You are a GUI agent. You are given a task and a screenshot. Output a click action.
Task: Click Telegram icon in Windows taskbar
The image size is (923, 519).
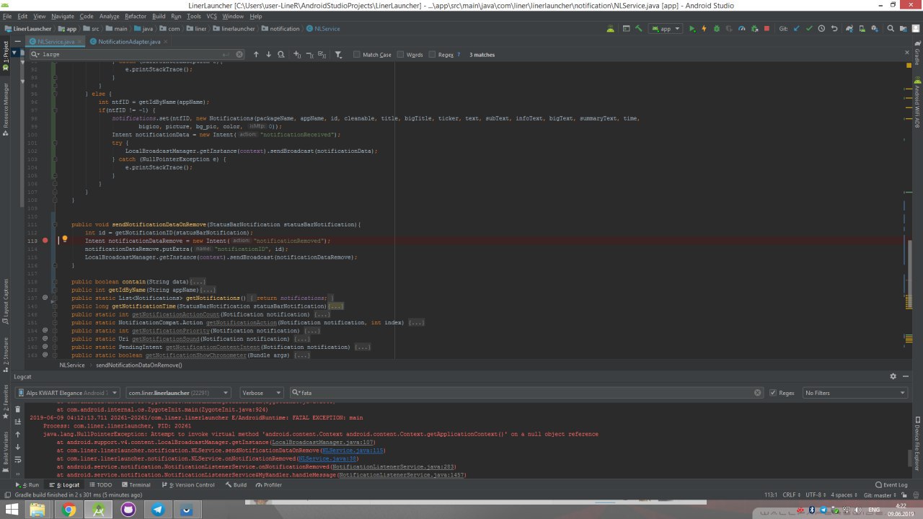coord(157,510)
